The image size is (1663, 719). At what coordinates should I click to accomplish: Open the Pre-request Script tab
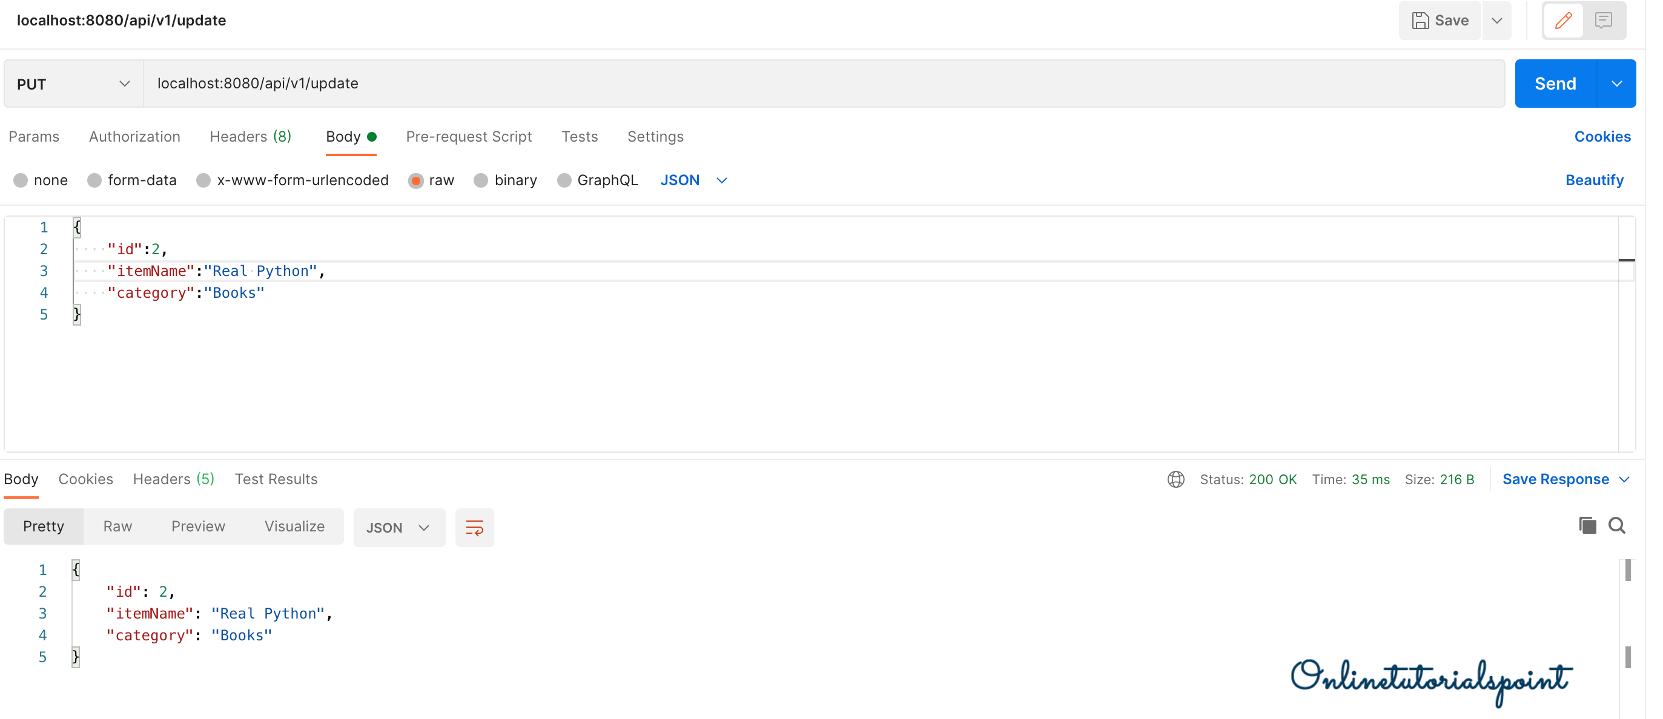tap(469, 137)
